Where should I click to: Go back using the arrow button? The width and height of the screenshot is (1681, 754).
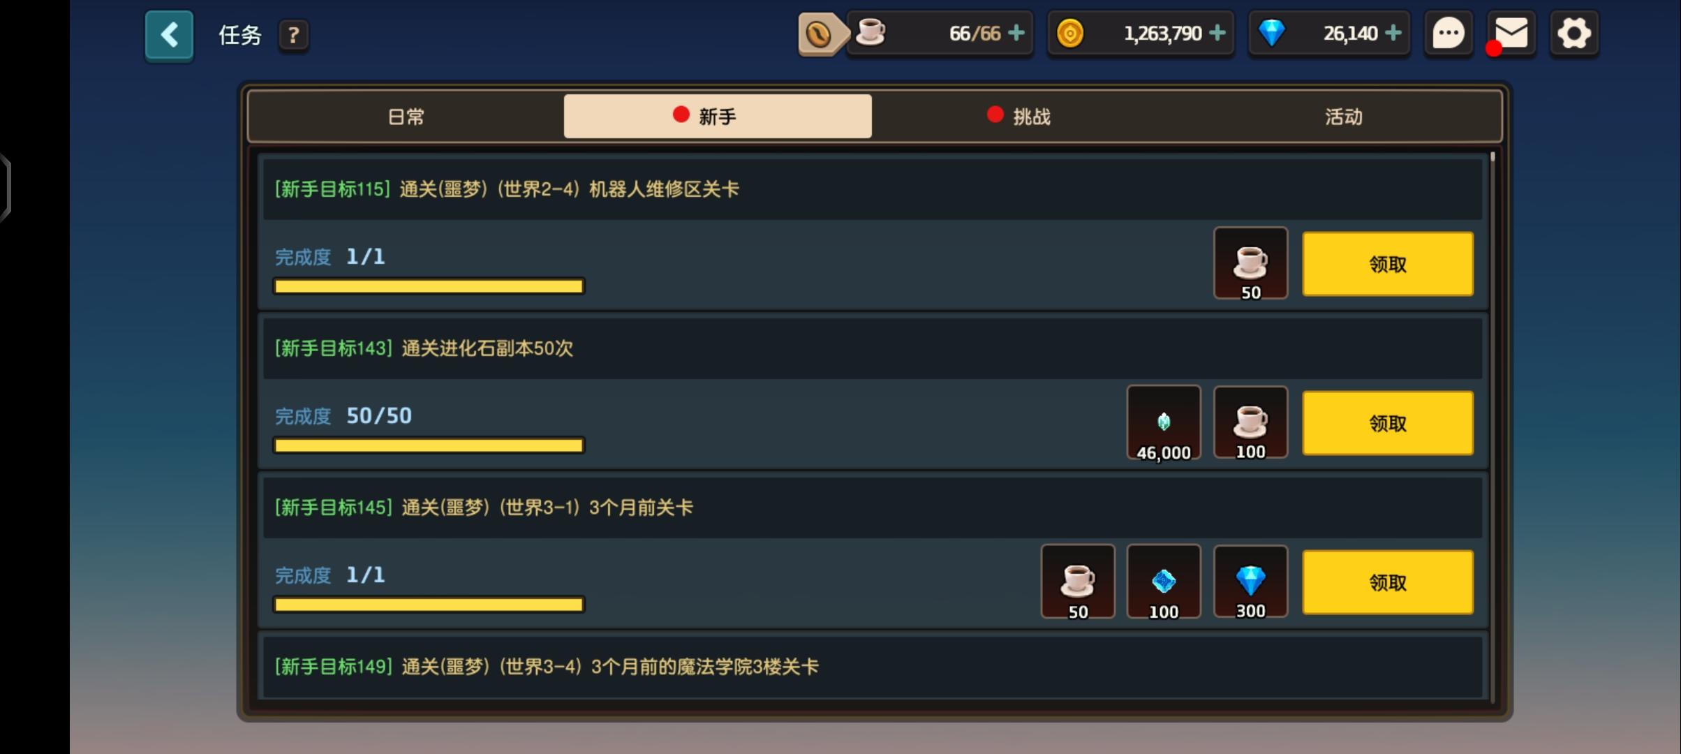click(x=169, y=35)
